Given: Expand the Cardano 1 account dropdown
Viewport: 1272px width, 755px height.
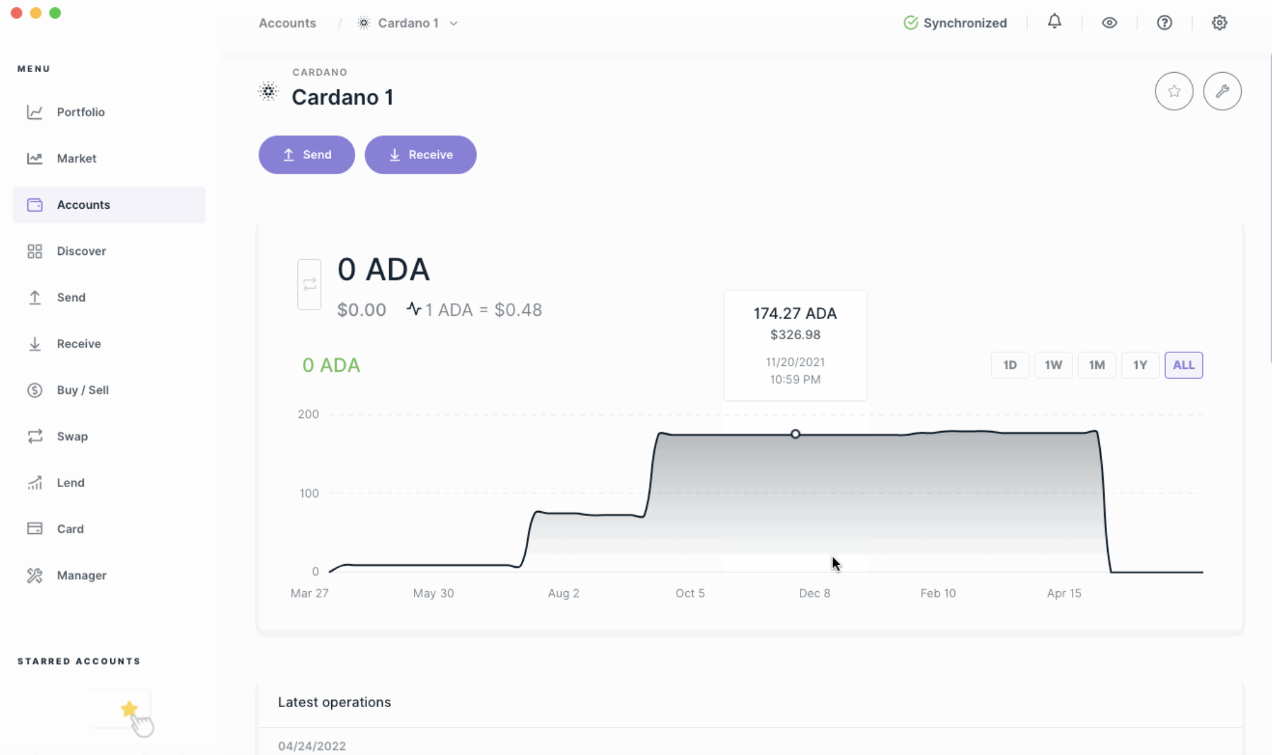Looking at the screenshot, I should click(x=454, y=23).
